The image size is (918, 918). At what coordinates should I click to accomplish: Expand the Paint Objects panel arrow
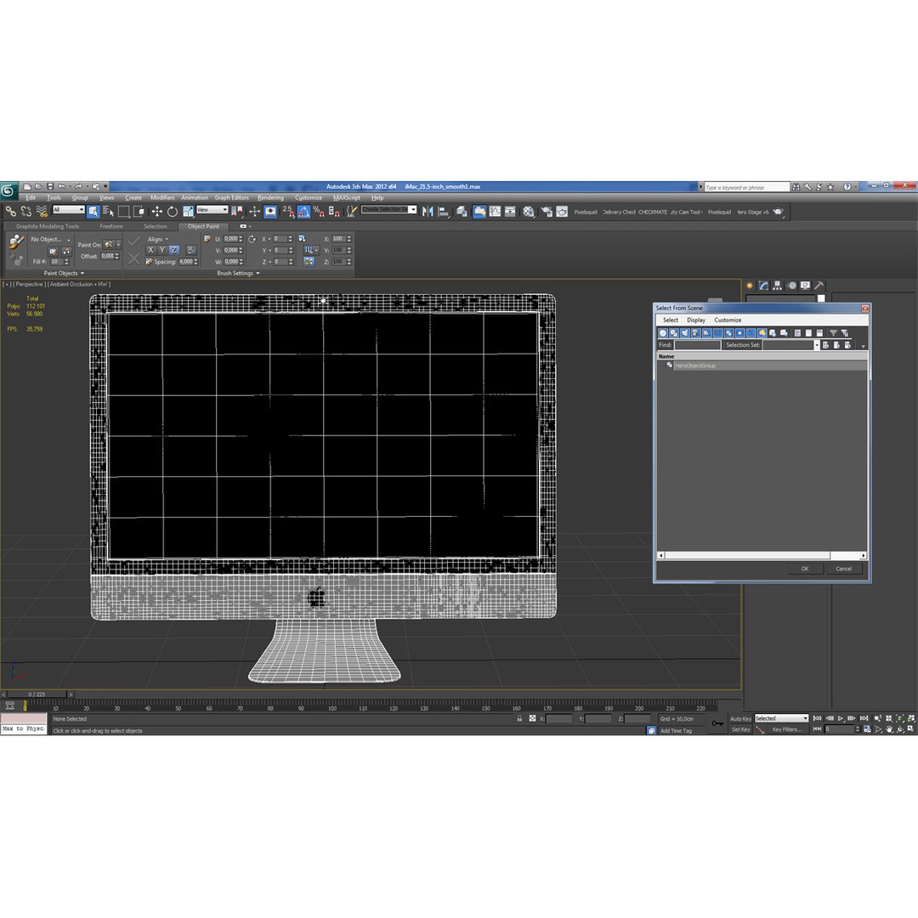[82, 274]
